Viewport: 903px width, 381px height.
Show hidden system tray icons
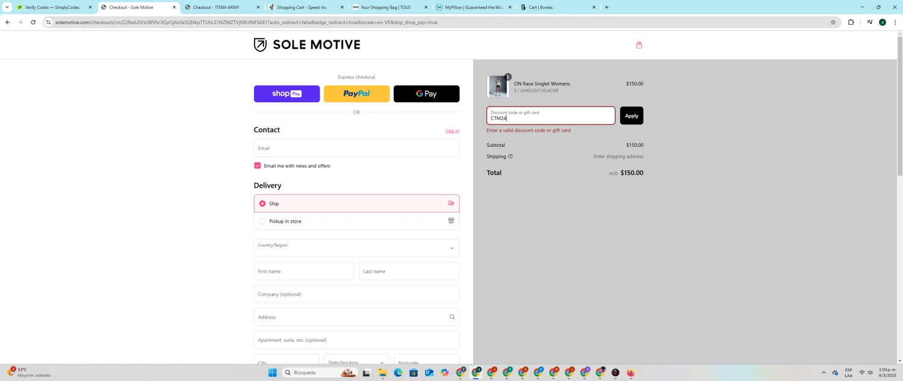[x=824, y=373]
